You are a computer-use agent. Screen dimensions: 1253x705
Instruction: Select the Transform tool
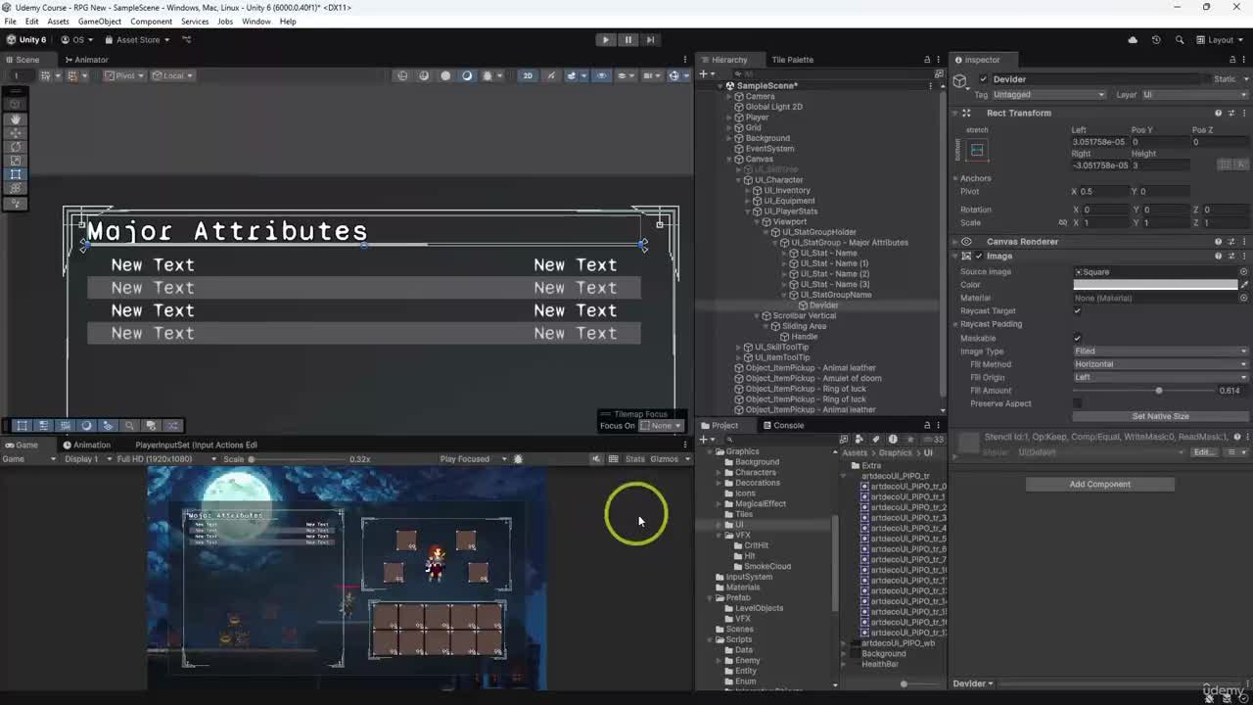pos(16,187)
